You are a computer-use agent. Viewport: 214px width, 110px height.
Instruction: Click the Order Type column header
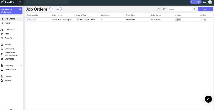coord(130,15)
